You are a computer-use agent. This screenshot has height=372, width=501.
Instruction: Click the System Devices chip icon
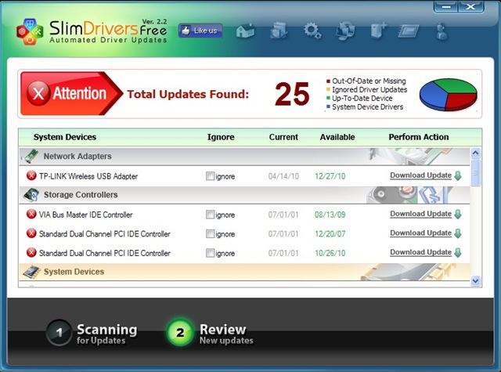[x=31, y=272]
